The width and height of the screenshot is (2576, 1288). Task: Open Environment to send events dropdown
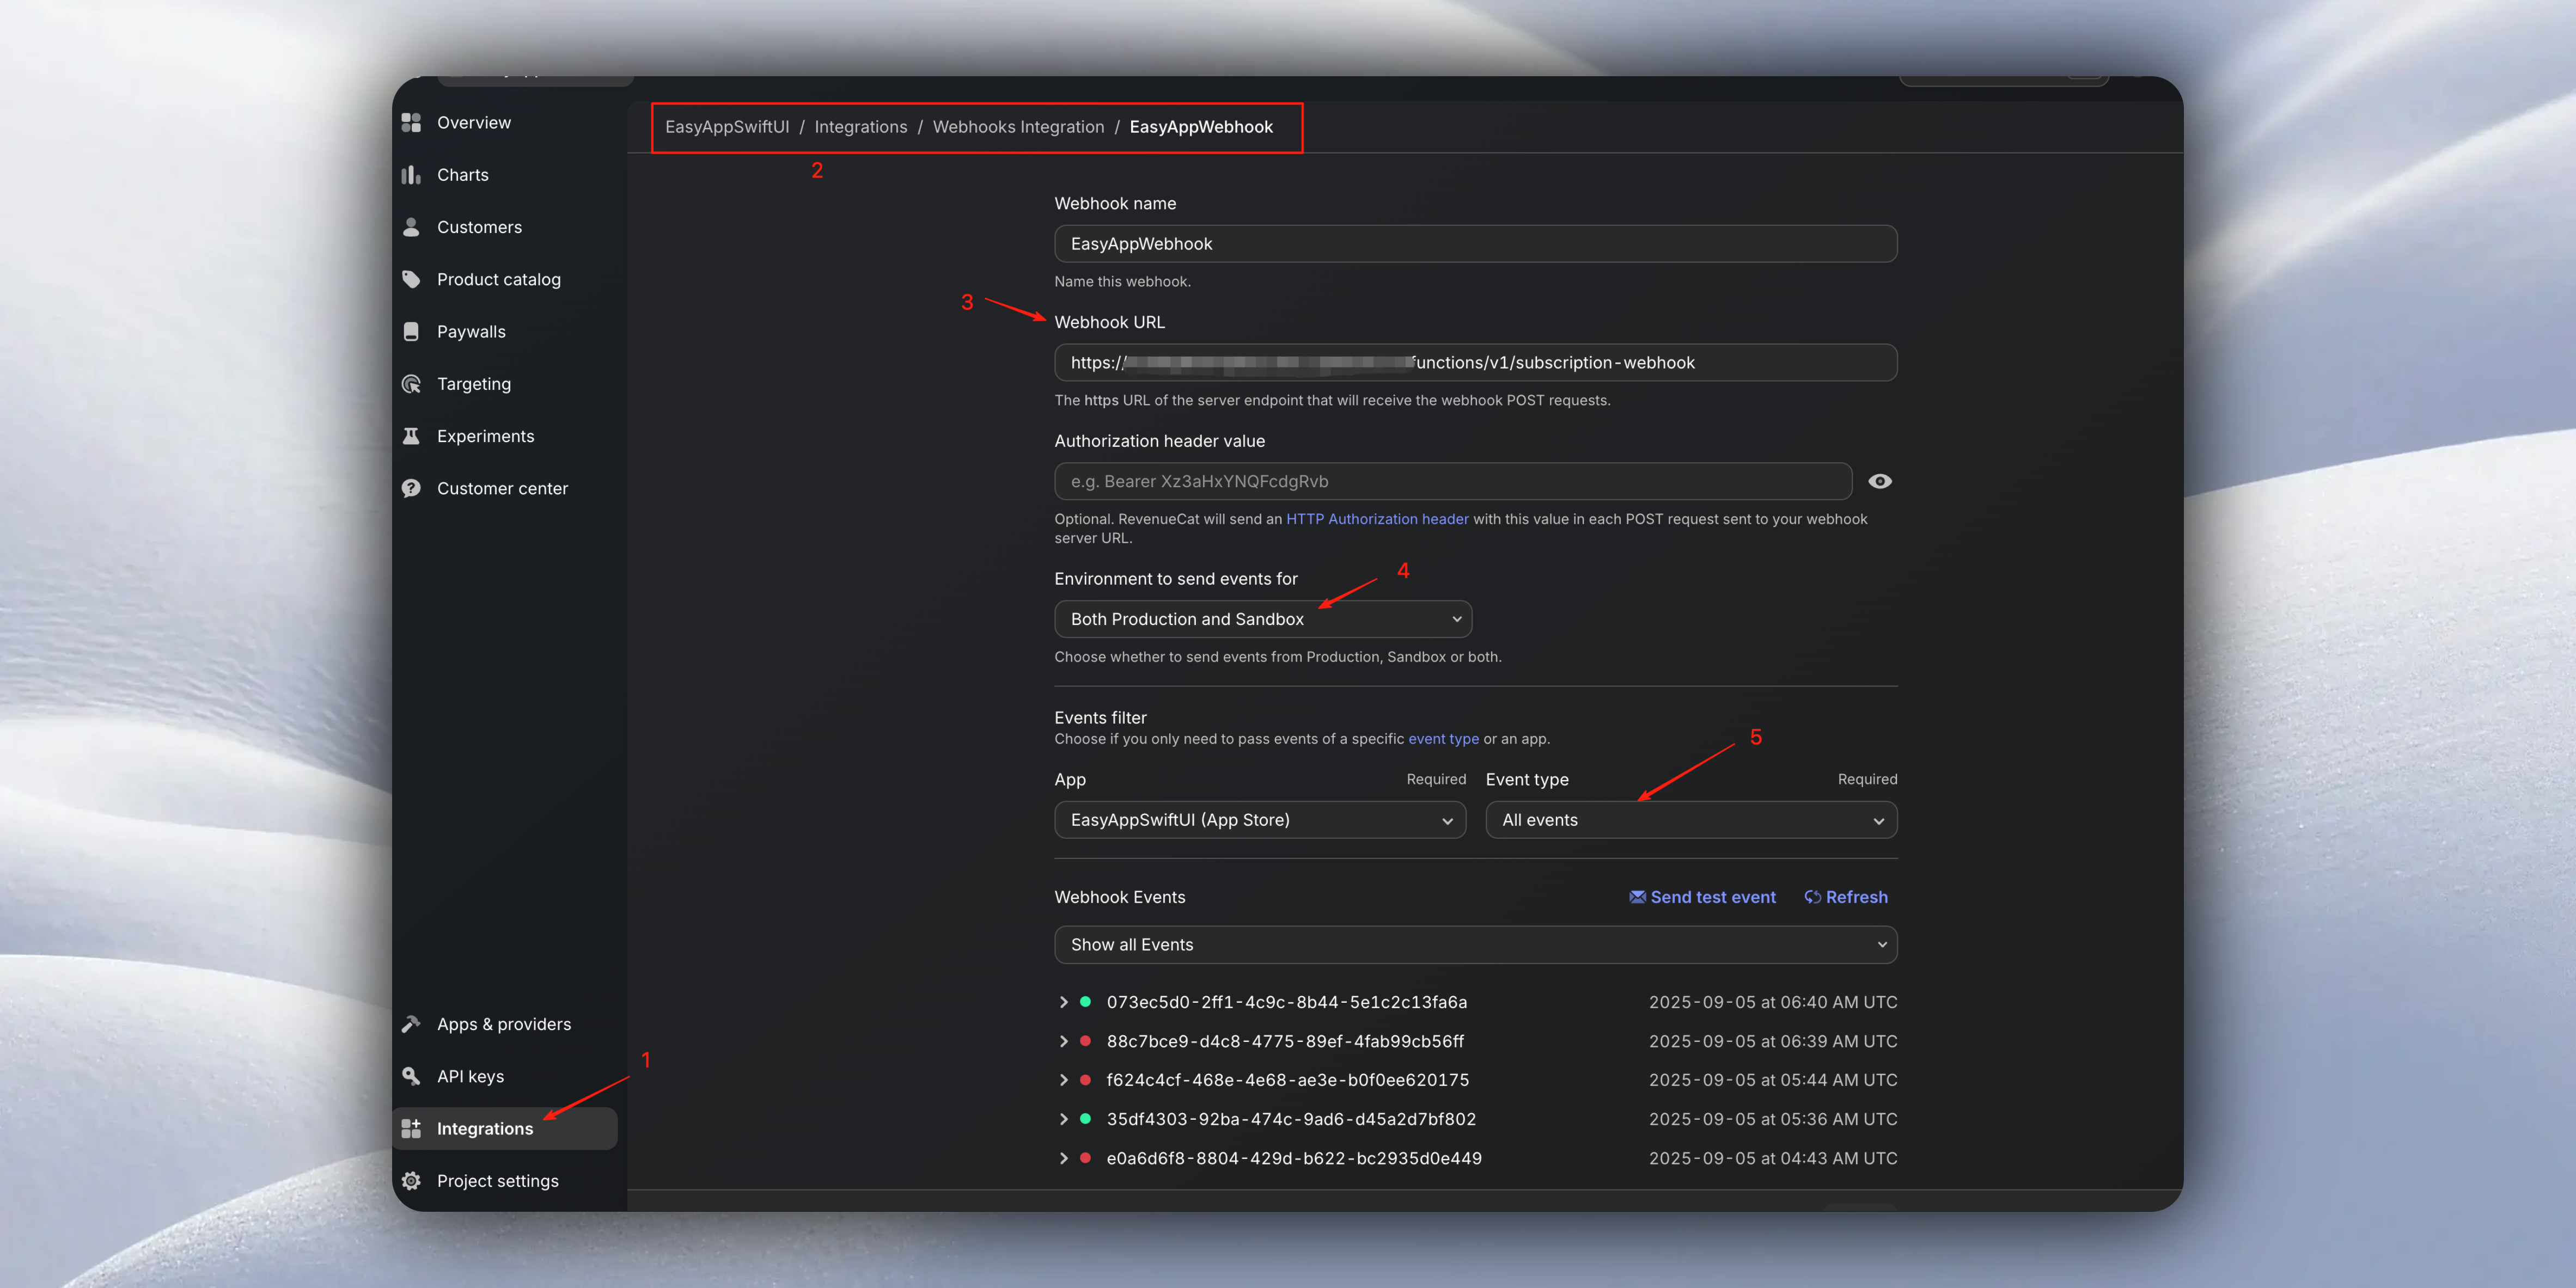(1262, 620)
